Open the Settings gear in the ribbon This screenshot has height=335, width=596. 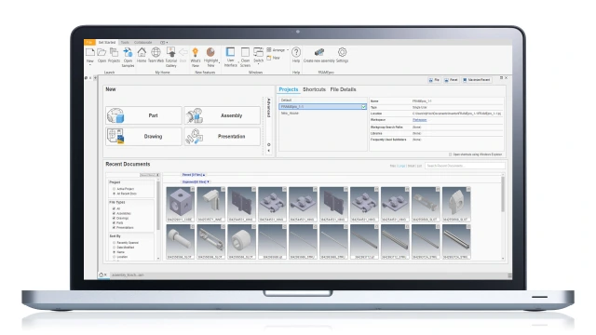coord(342,52)
